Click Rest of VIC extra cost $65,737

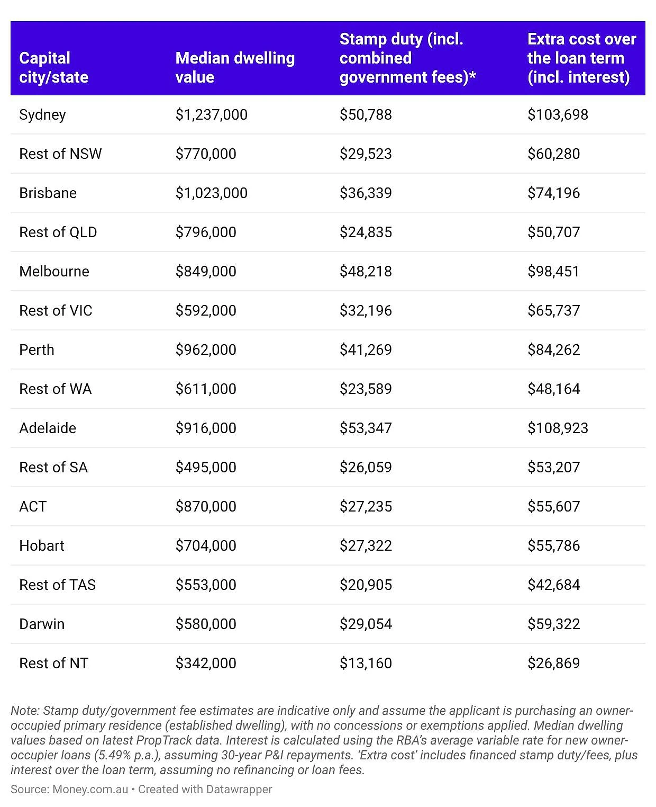[553, 310]
